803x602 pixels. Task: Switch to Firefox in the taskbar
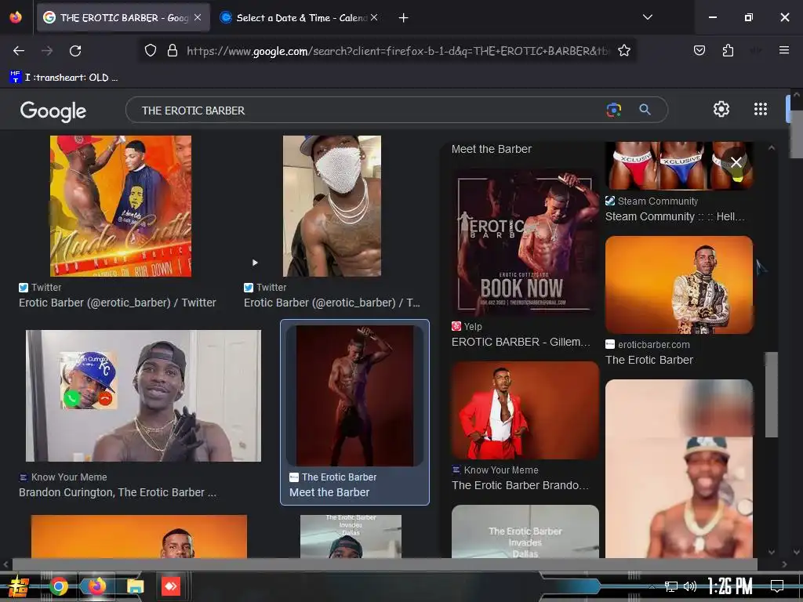tap(96, 586)
